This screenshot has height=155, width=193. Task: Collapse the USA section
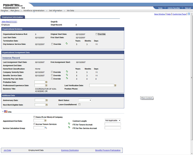[x=3, y=112]
